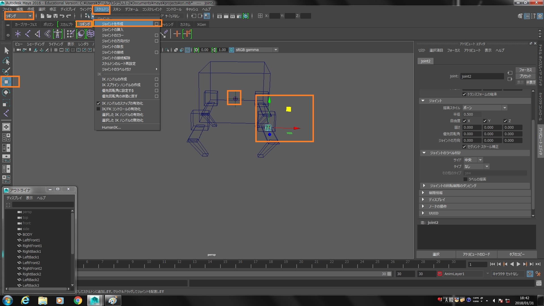The width and height of the screenshot is (544, 306).
Task: Select the Move tool in toolbox
Action: tap(6, 82)
